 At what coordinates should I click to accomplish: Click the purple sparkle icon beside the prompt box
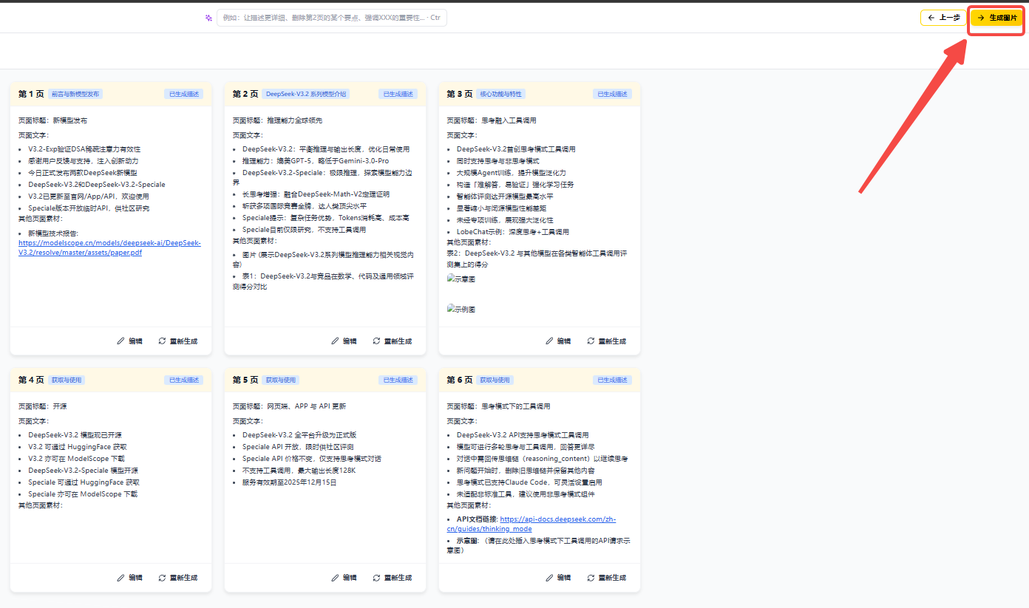(x=208, y=17)
